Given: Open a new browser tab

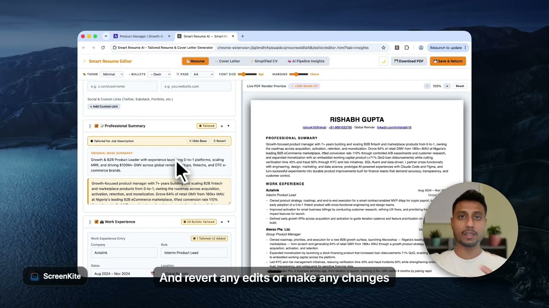Looking at the screenshot, I should pos(242,36).
